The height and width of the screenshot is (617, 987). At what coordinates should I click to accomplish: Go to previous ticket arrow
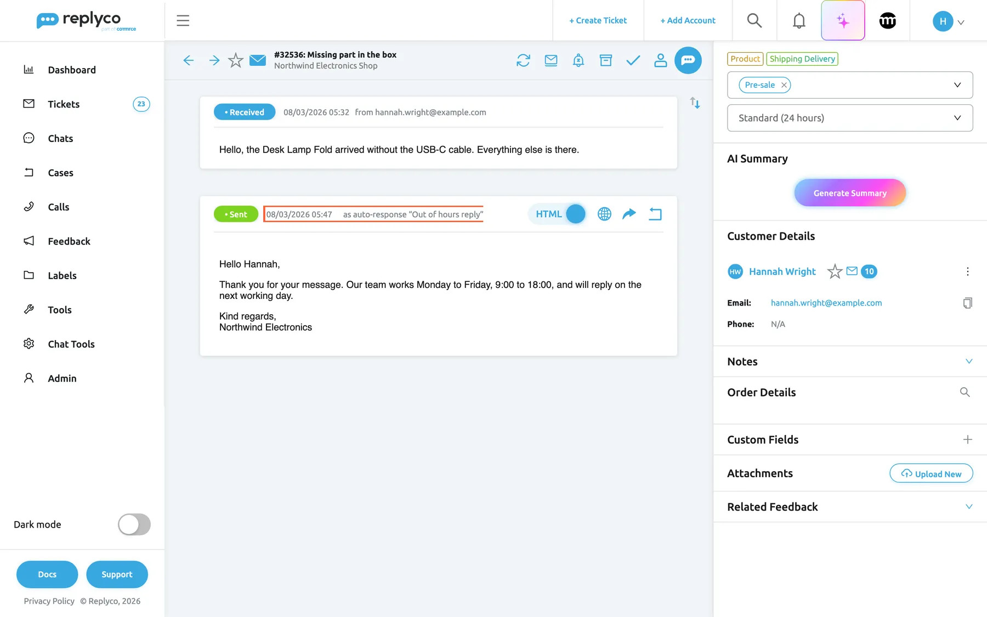coord(189,60)
